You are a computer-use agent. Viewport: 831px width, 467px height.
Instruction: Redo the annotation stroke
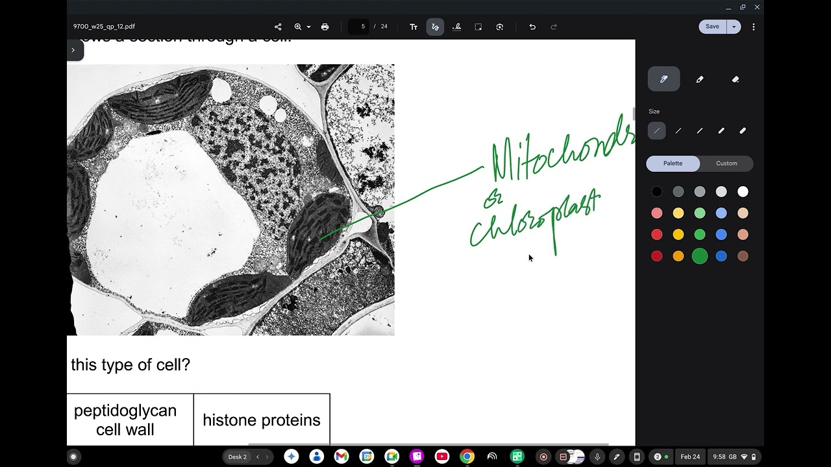click(x=554, y=27)
